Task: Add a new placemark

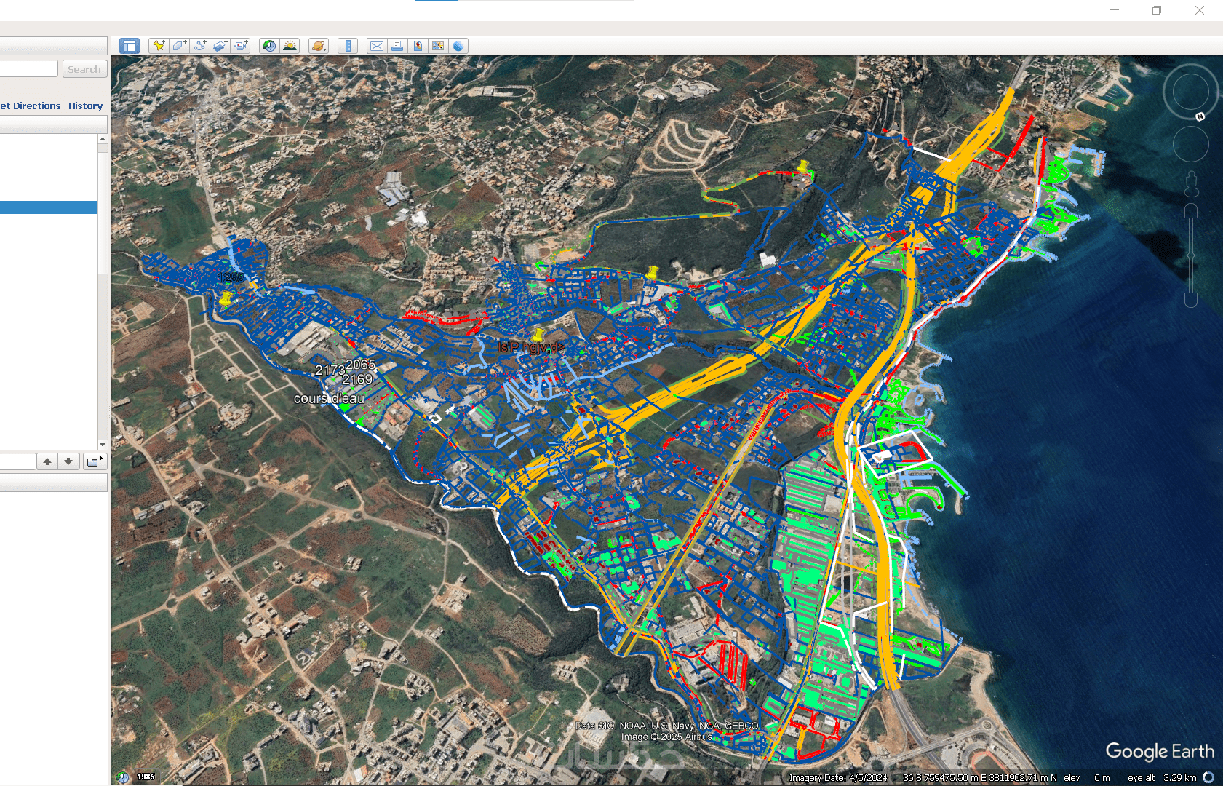Action: 159,46
